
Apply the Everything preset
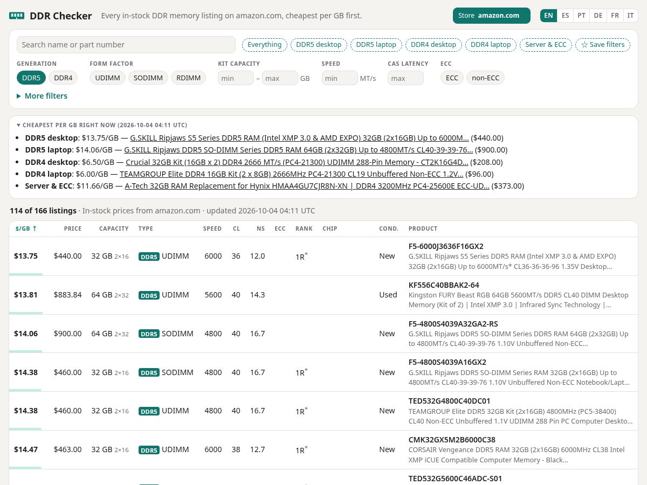point(265,45)
